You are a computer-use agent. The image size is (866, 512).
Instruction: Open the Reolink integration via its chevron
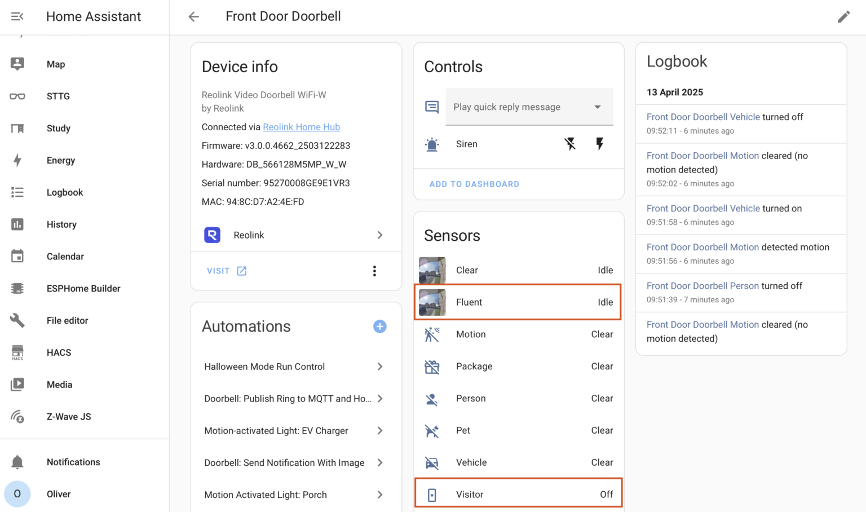pos(381,235)
